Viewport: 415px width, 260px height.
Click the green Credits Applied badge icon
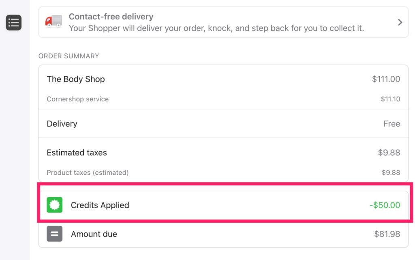tap(55, 205)
